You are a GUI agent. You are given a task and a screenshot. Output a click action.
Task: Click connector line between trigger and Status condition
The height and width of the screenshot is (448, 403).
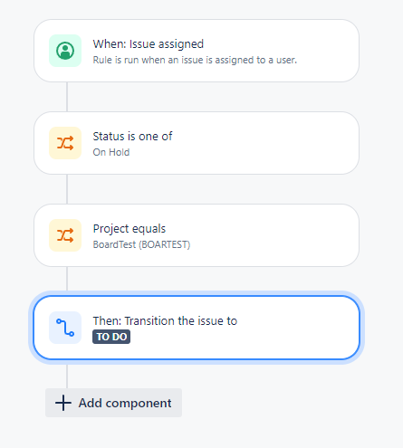coord(67,97)
